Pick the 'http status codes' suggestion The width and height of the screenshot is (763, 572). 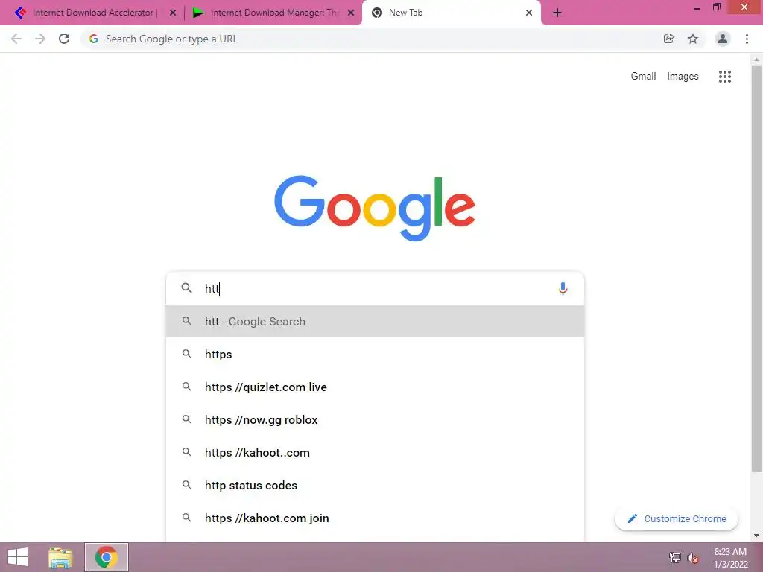click(x=375, y=485)
